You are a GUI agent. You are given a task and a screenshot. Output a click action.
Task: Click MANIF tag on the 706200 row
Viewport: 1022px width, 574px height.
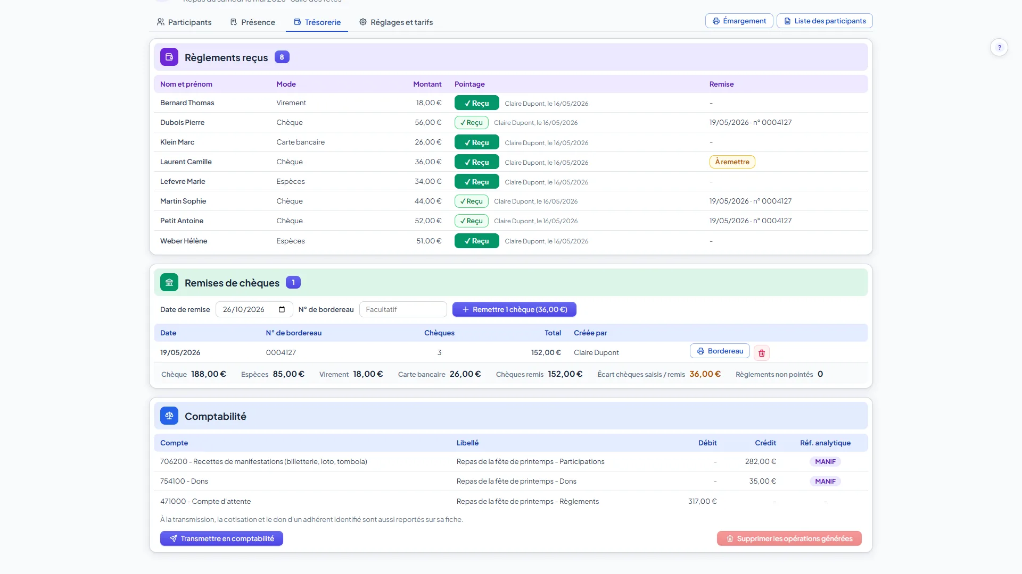[825, 462]
